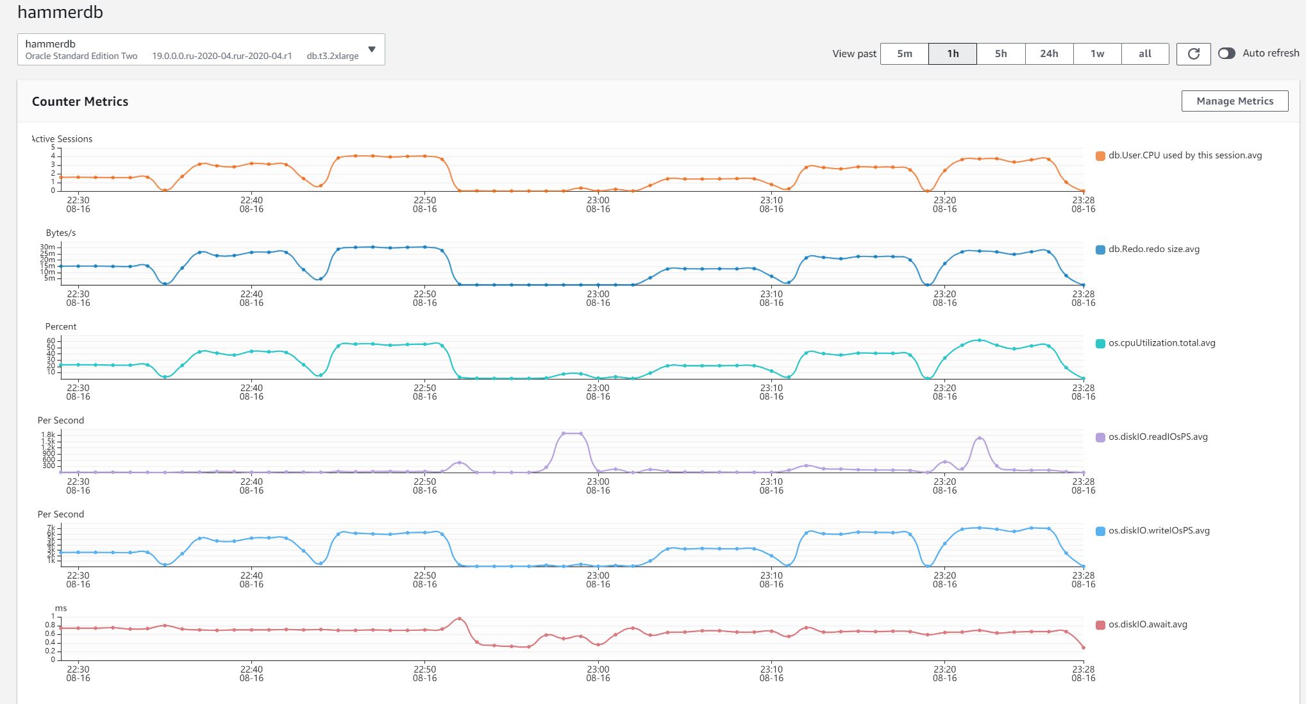Click the refresh icon button
Viewport: 1306px width, 704px height.
(1193, 54)
